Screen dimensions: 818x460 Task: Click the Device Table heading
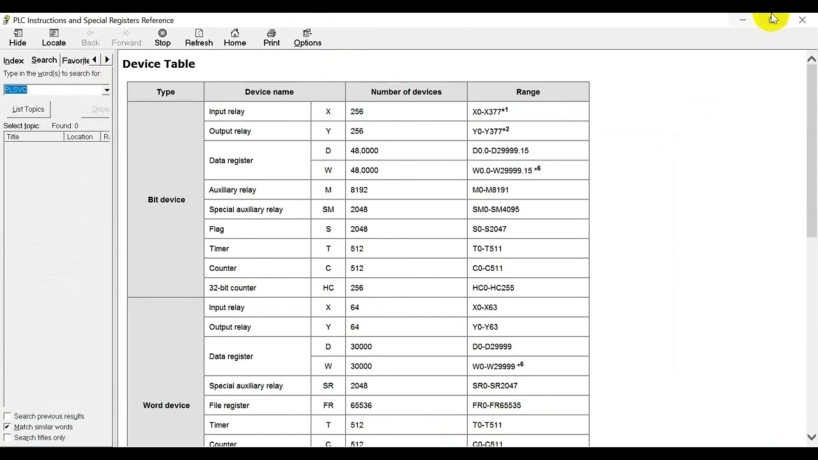click(158, 64)
